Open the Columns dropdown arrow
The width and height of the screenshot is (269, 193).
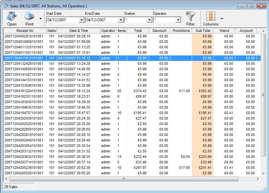point(222,19)
